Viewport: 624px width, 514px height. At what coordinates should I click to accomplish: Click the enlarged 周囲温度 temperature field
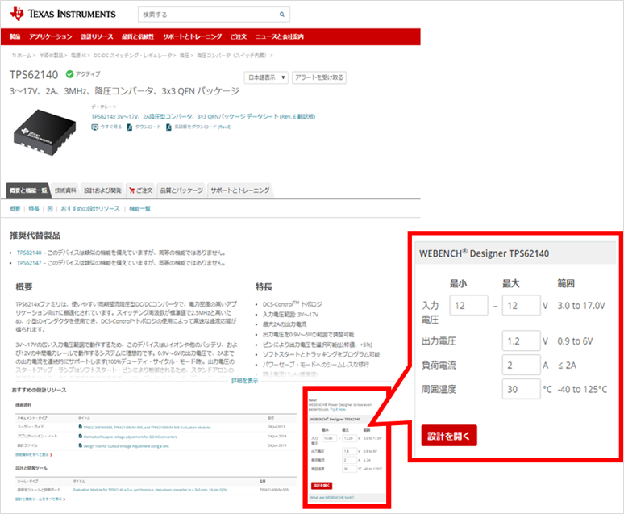(520, 389)
